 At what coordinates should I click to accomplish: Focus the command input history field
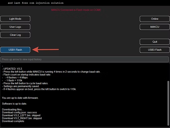[x=84, y=59]
